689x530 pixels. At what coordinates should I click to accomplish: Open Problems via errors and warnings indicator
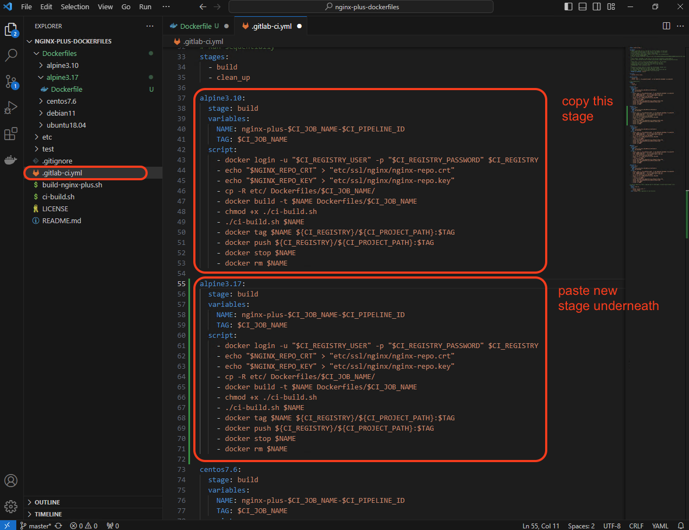coord(84,526)
